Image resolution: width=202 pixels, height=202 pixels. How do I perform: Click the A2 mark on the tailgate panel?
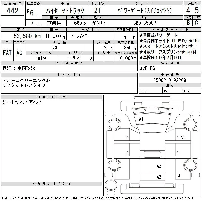point(159,177)
